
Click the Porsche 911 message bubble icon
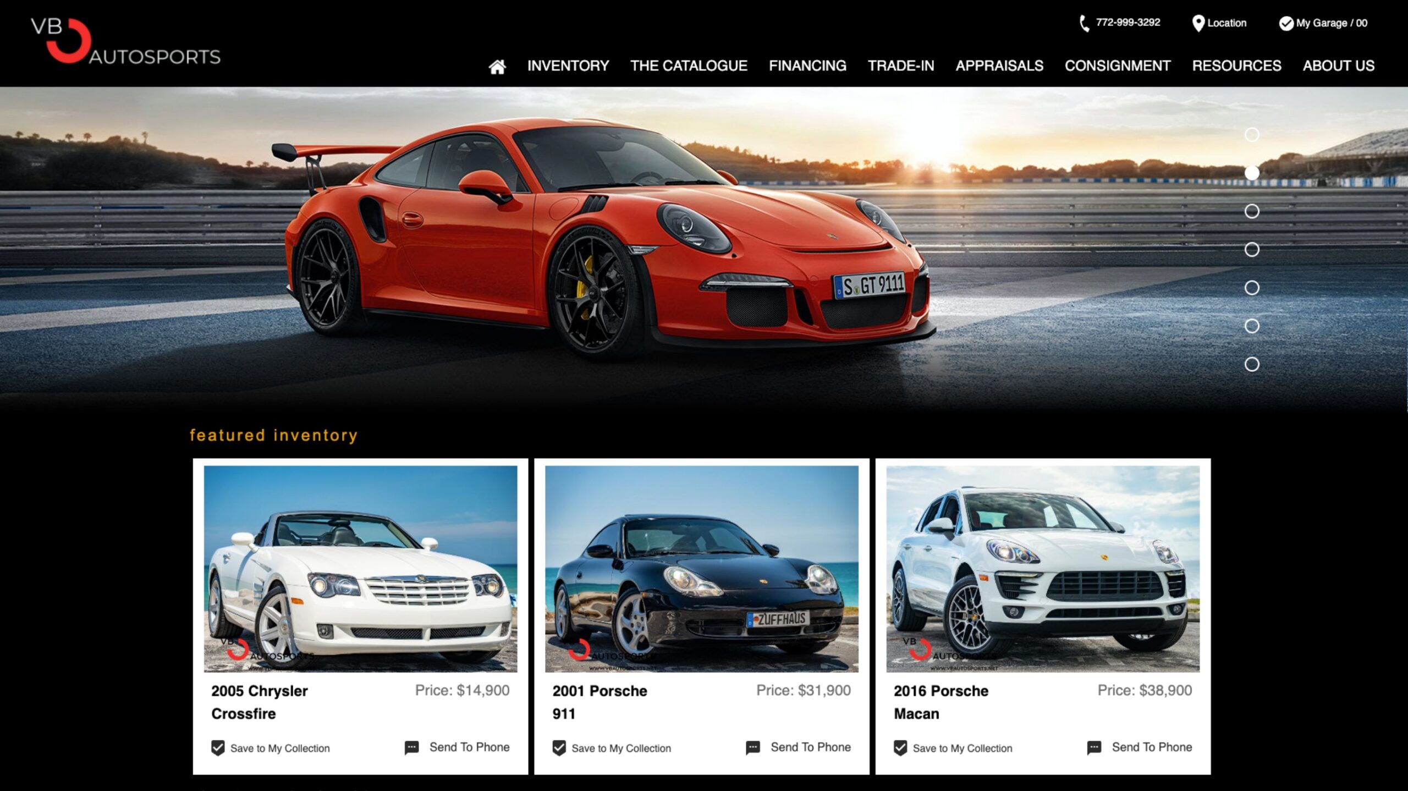pyautogui.click(x=753, y=748)
